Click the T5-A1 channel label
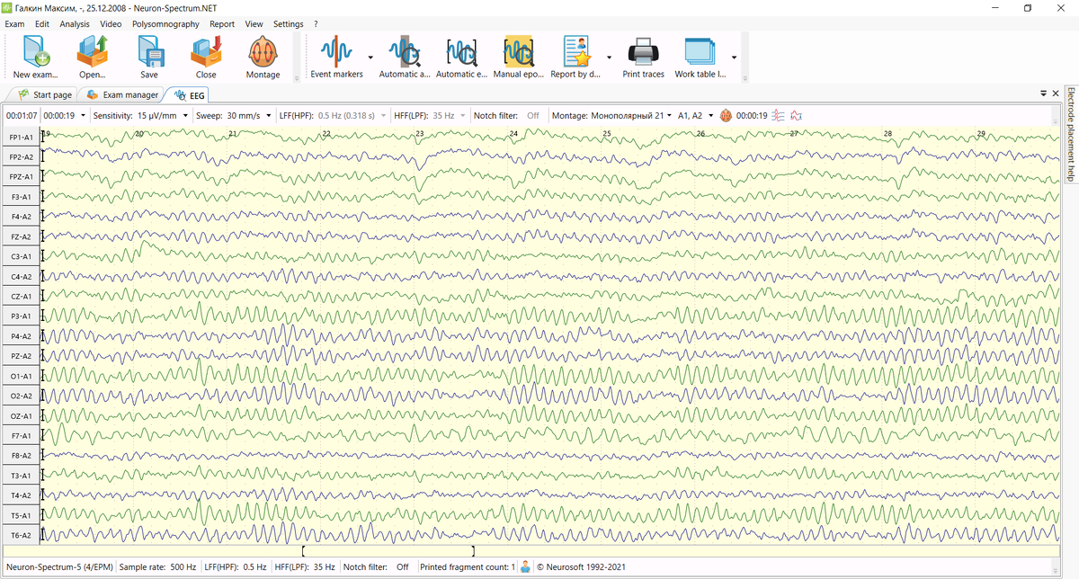The width and height of the screenshot is (1079, 579). tap(21, 516)
